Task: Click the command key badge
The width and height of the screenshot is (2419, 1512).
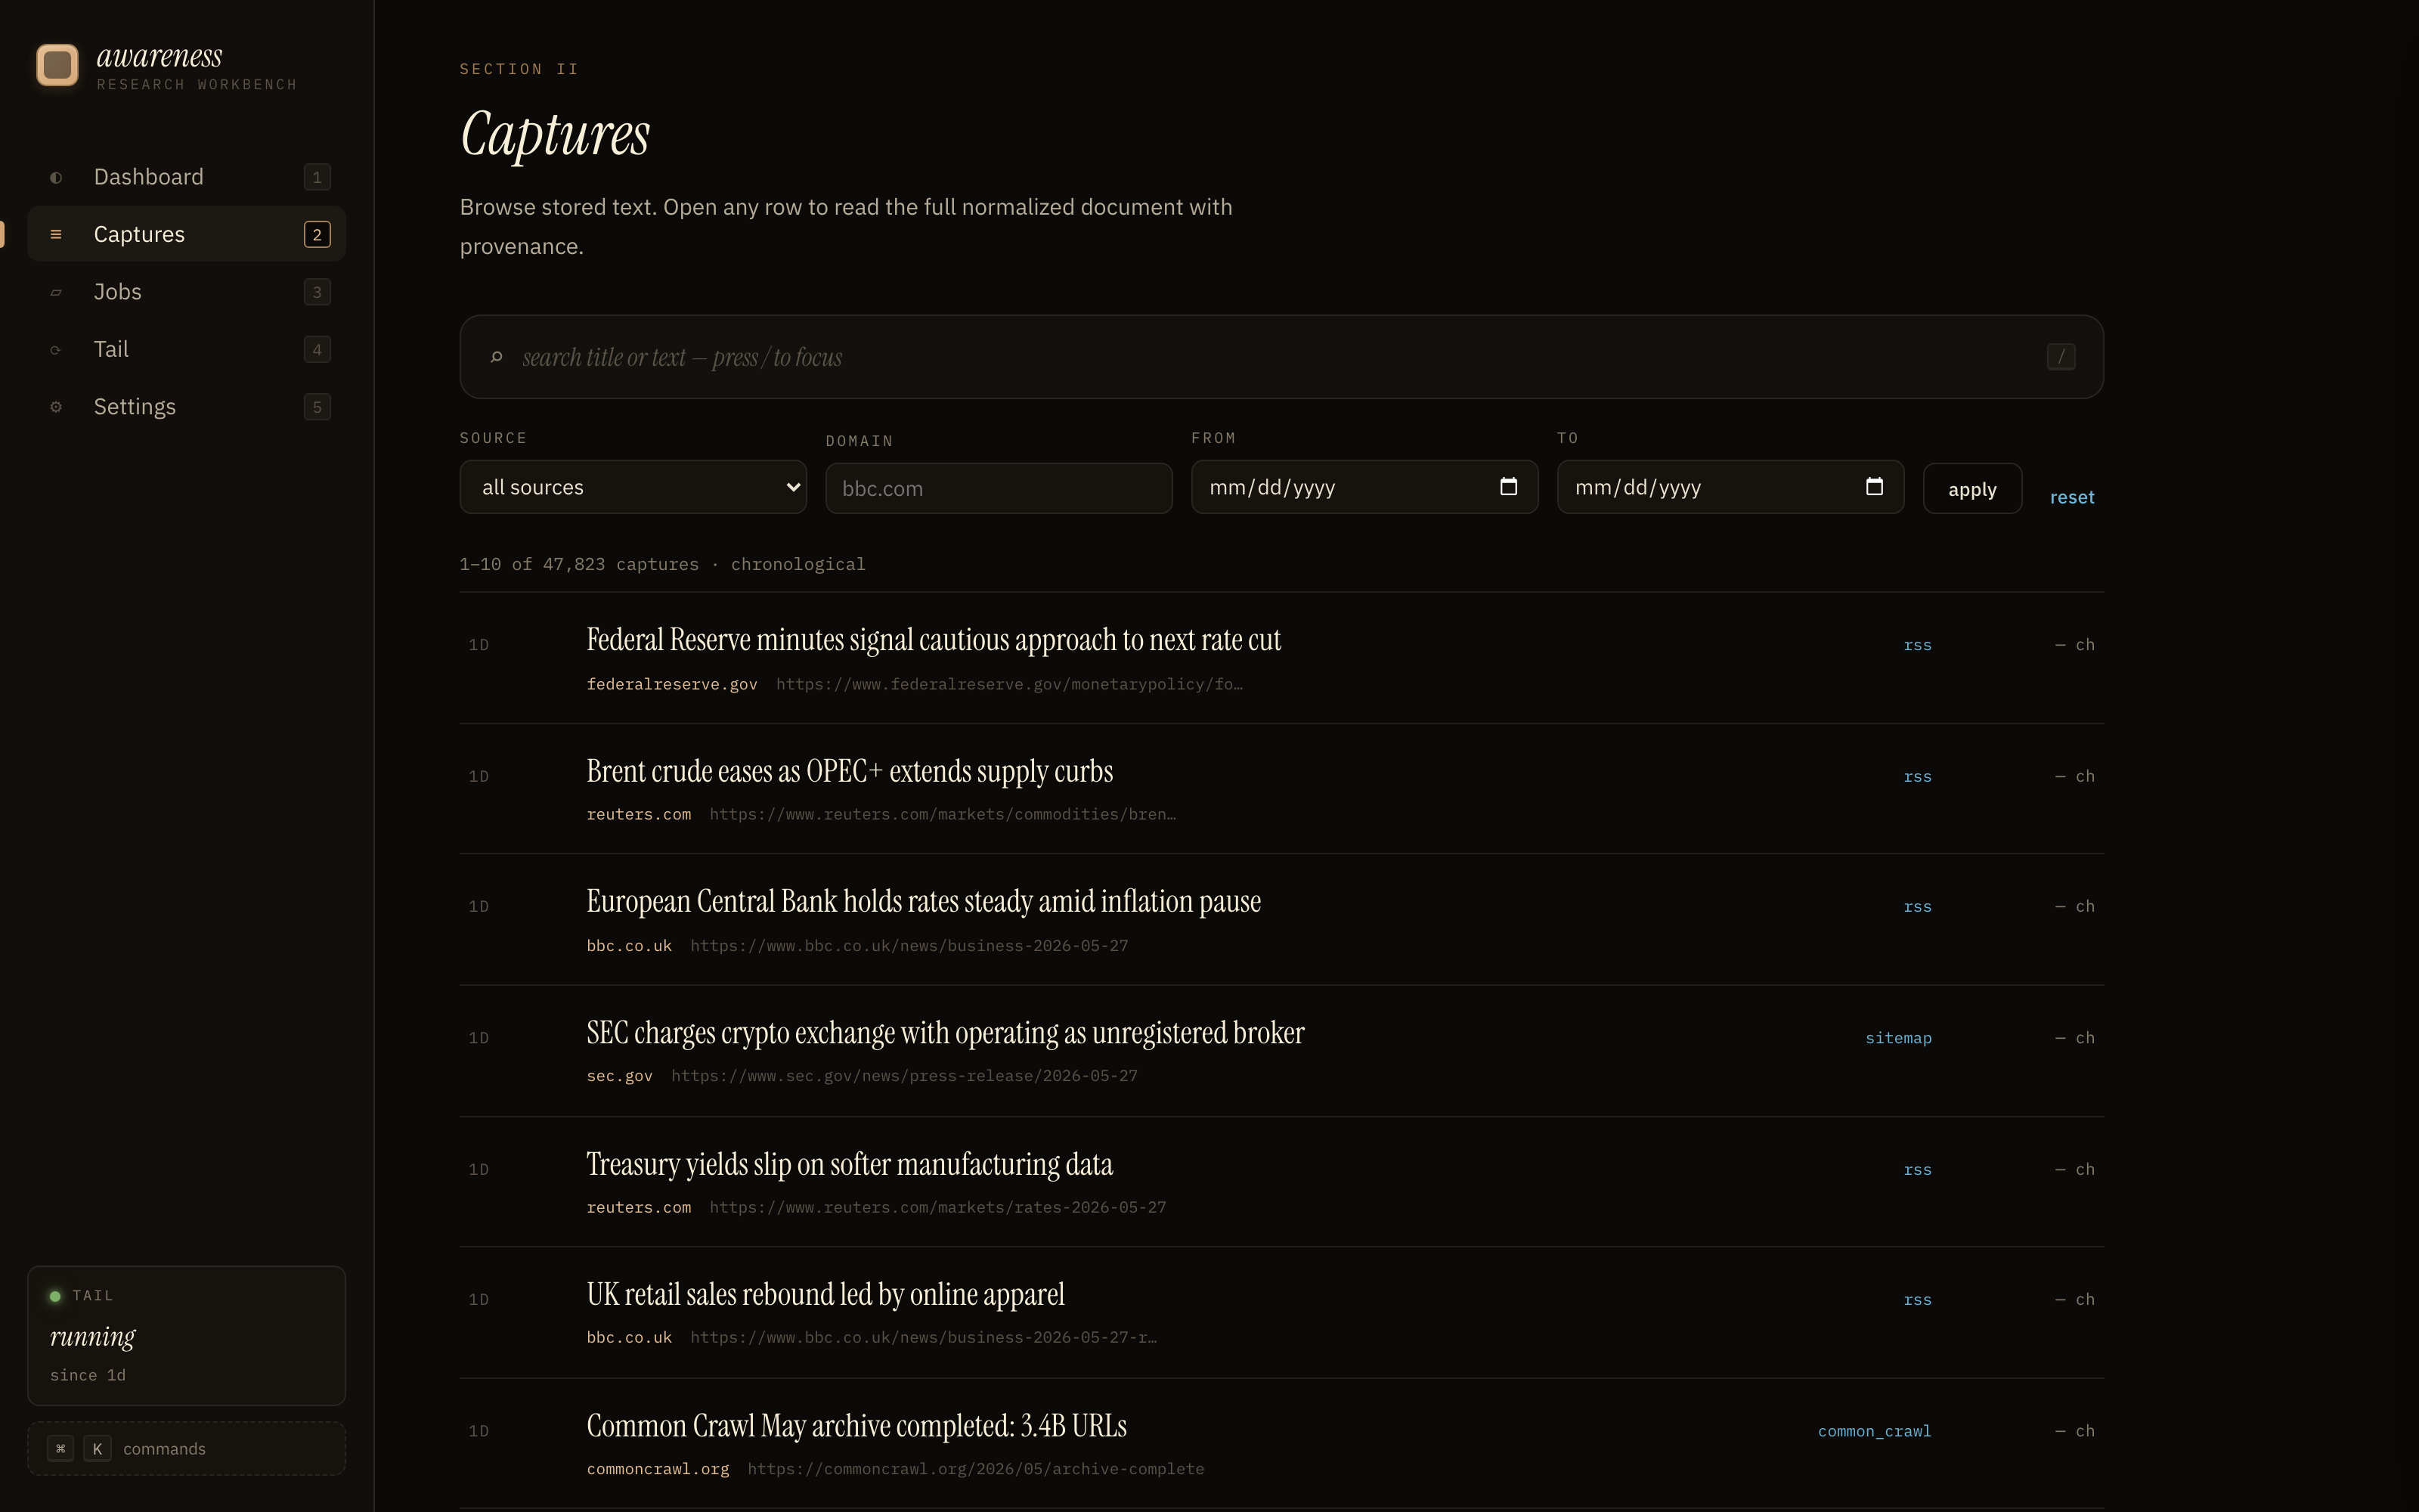Action: coord(61,1449)
